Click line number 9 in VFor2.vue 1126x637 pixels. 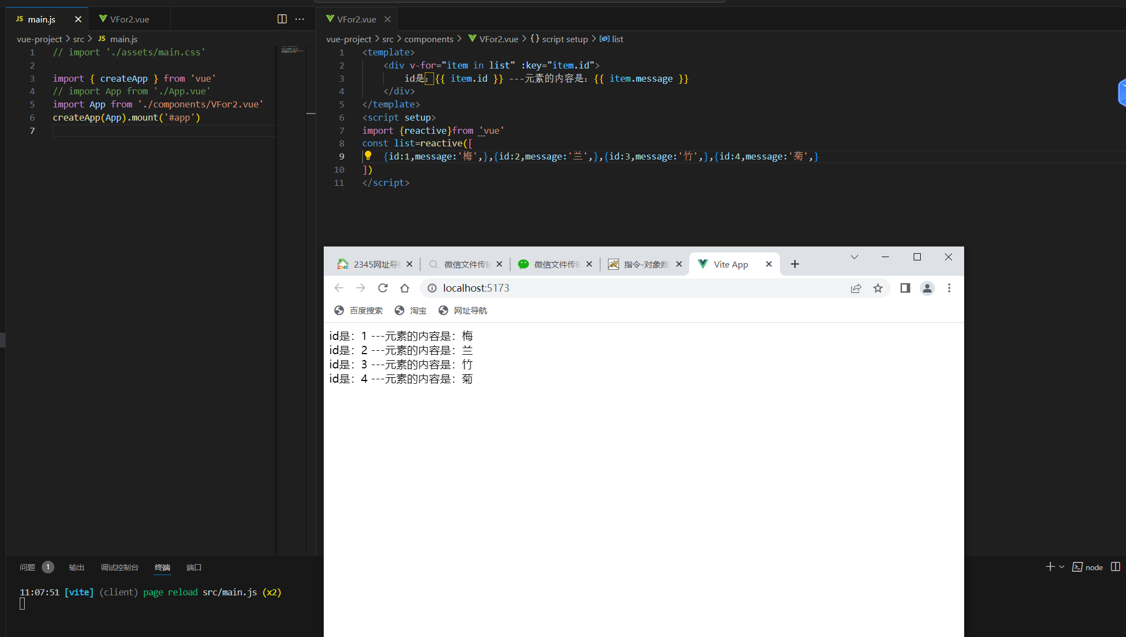[x=341, y=156]
